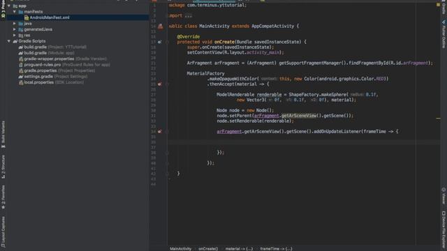Place cursor on empty line 36
The image size is (447, 251).
(304, 142)
